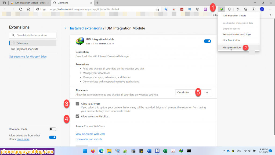
Task: Click Open extension website link
Action: pos(89,139)
